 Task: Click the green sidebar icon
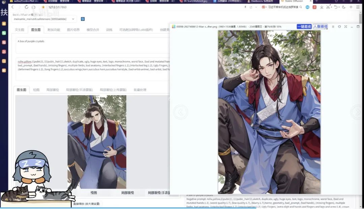pyautogui.click(x=4, y=33)
